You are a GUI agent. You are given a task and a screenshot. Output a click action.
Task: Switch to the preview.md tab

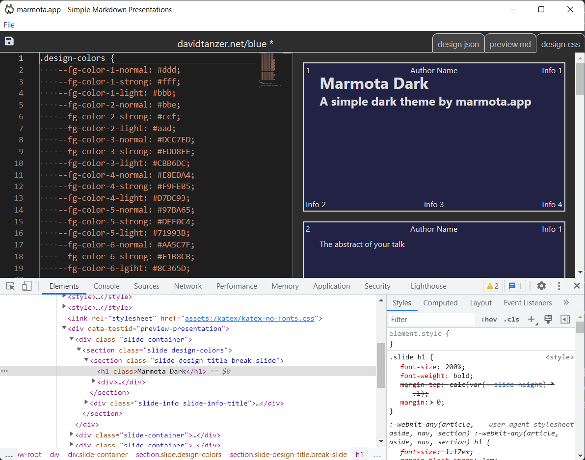point(510,43)
